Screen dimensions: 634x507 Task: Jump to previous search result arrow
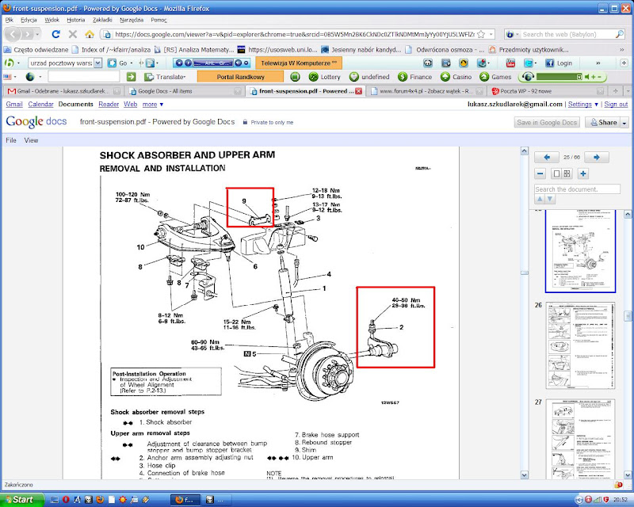pyautogui.click(x=540, y=199)
